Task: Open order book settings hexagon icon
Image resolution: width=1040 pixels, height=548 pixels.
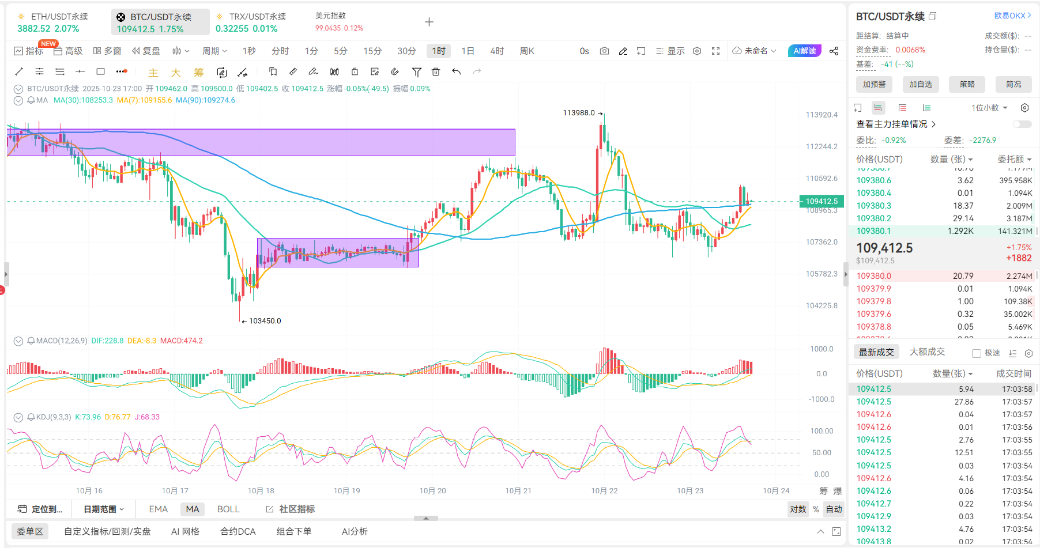Action: [1024, 108]
